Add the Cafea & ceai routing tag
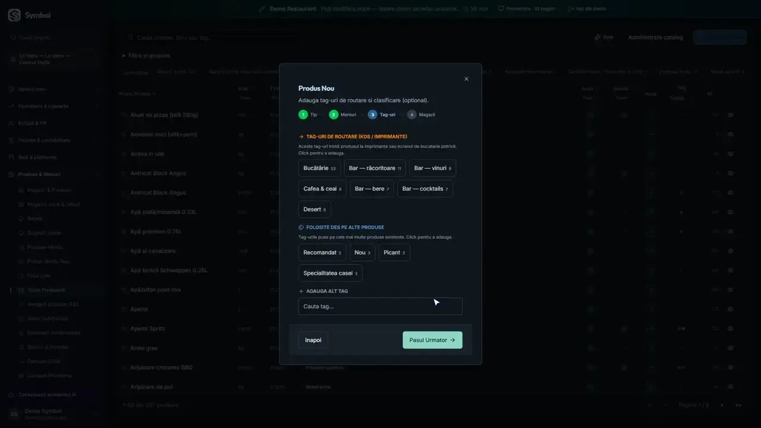Image resolution: width=761 pixels, height=428 pixels. click(322, 189)
